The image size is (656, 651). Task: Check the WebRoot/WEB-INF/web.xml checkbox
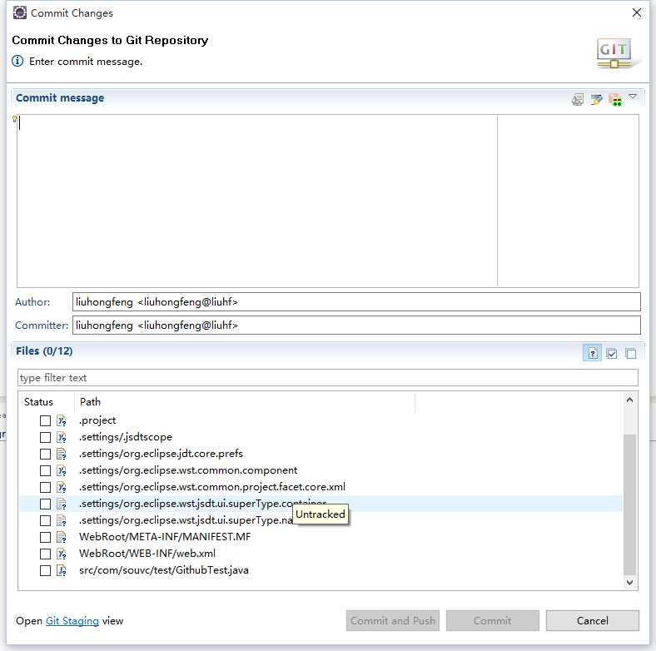pyautogui.click(x=45, y=554)
